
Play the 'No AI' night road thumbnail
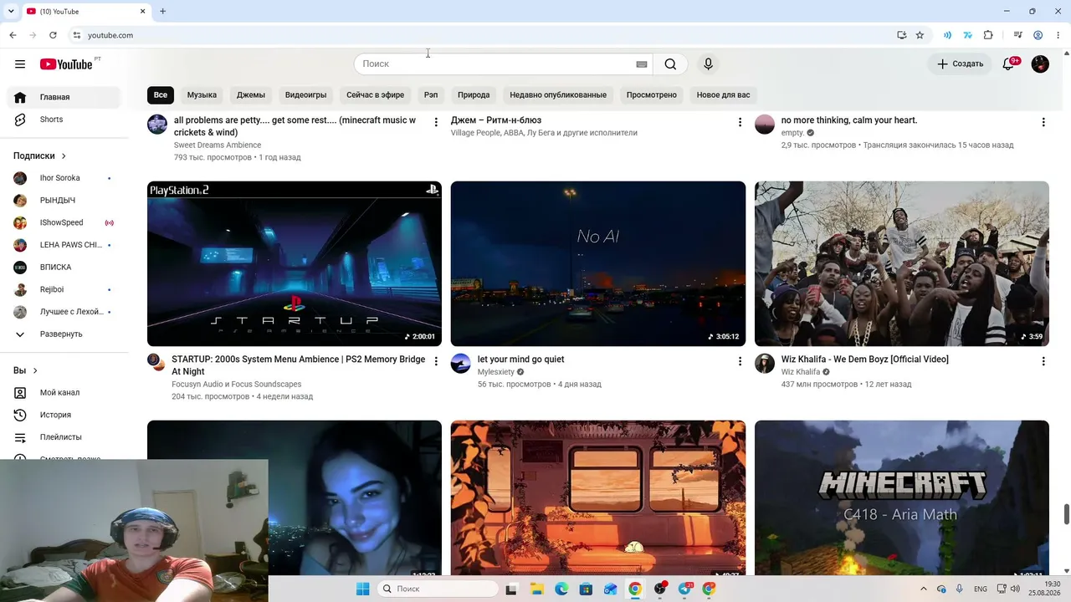coord(598,263)
